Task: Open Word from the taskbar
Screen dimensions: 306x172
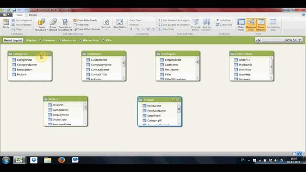Action: pyautogui.click(x=75, y=161)
